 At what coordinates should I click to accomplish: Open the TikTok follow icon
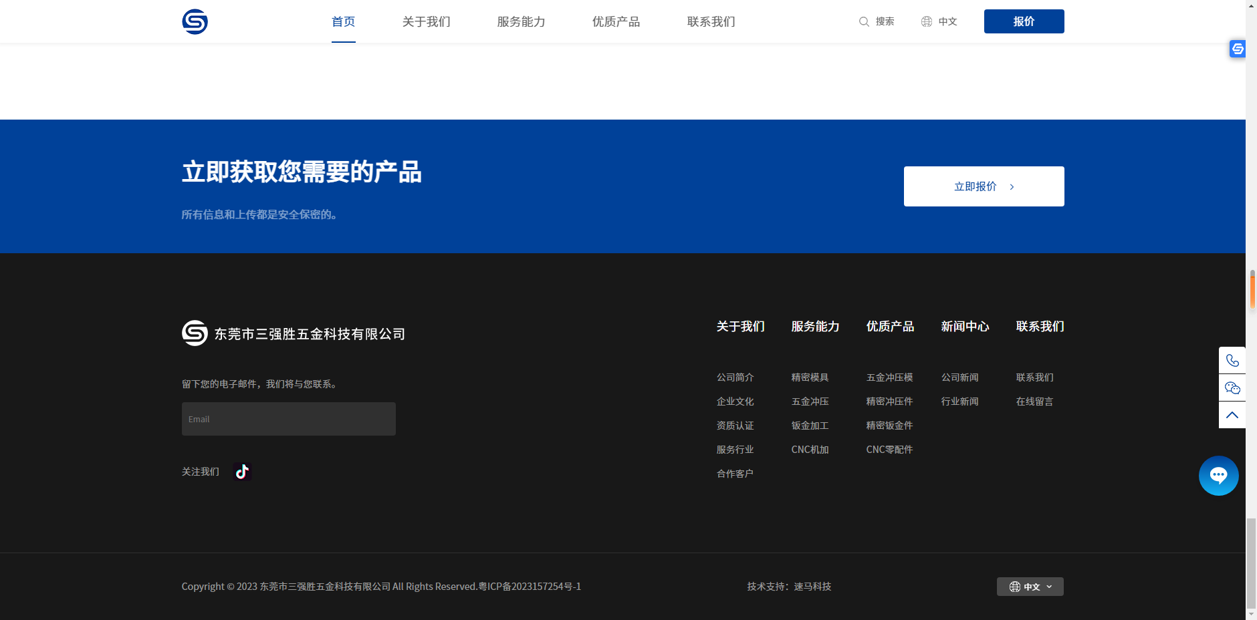[x=242, y=472]
